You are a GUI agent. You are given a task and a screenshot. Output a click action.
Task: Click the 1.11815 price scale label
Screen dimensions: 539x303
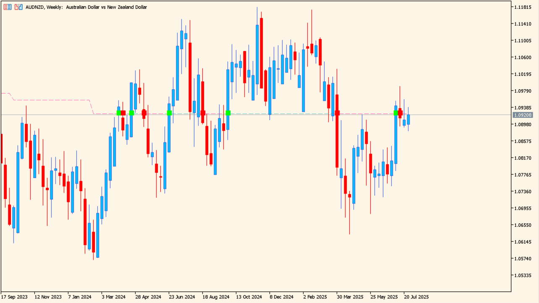click(523, 7)
